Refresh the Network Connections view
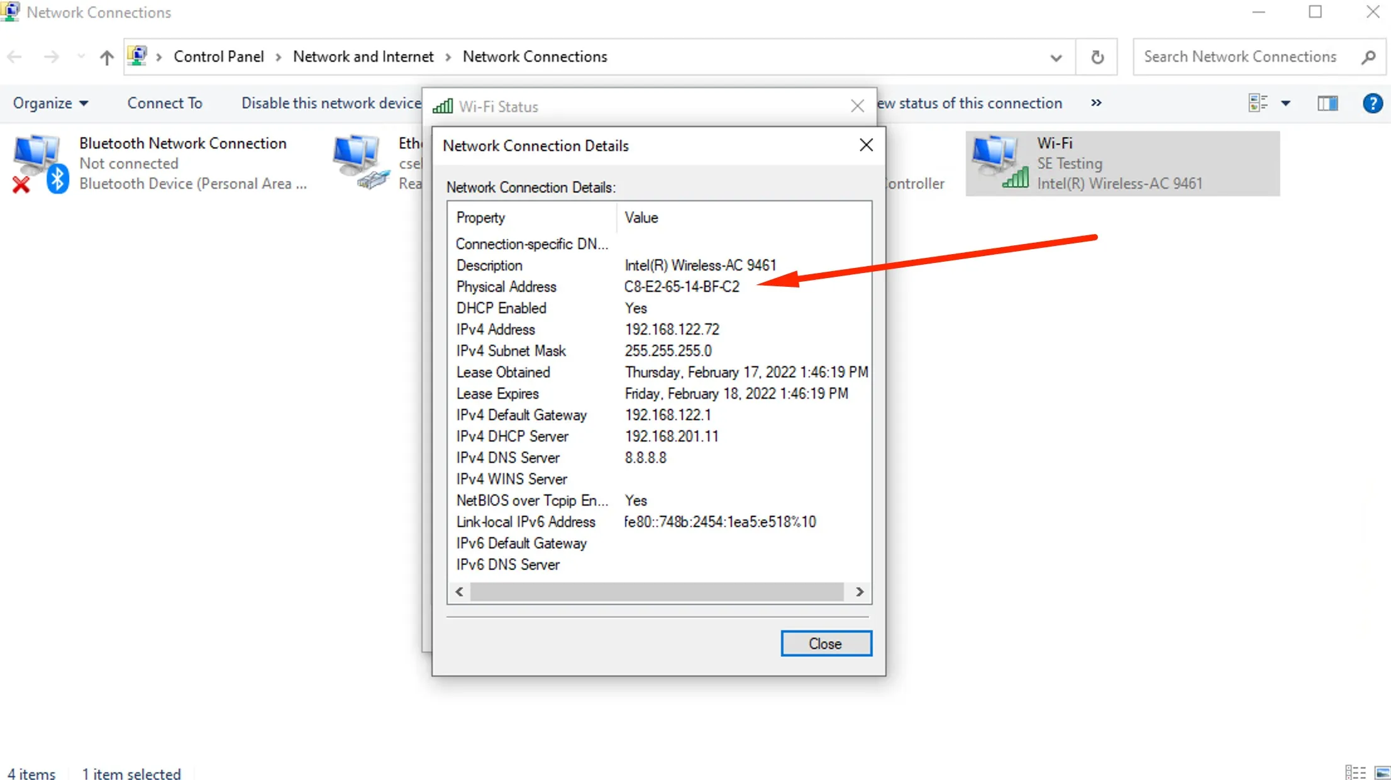The width and height of the screenshot is (1391, 780). click(x=1097, y=57)
